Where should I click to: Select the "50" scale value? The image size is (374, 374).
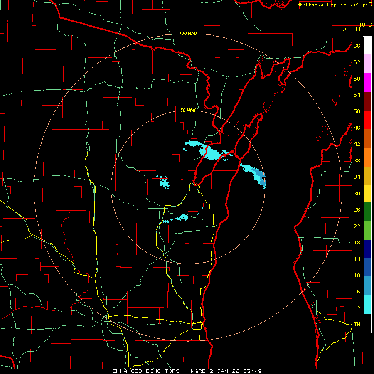click(x=357, y=111)
